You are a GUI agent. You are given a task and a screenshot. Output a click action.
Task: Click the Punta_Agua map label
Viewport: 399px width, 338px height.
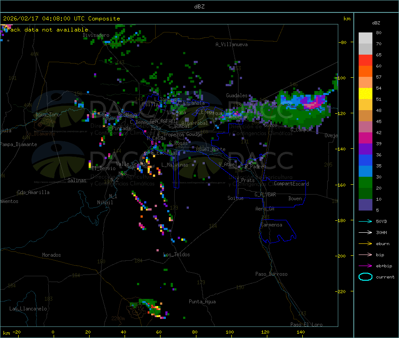202,302
